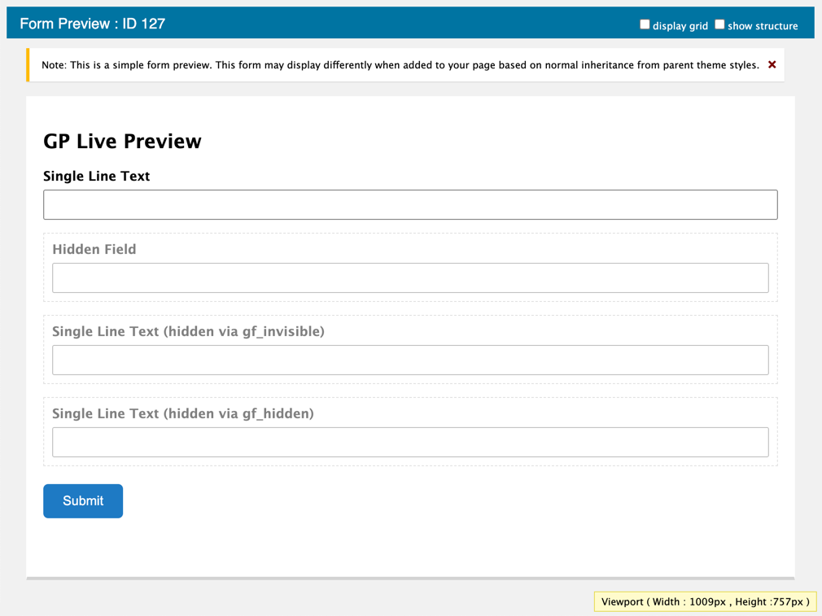Screen dimensions: 822x616
Task: Click the Viewport dimensions indicator
Action: pyautogui.click(x=705, y=602)
